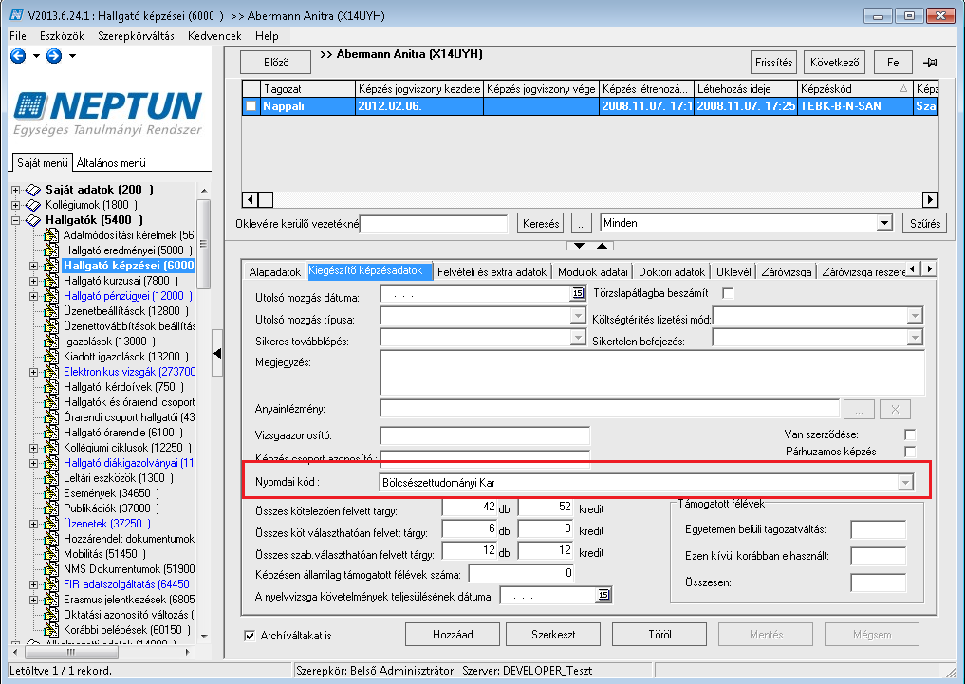
Task: Expand the Saját adatok tree node
Action: [16, 190]
